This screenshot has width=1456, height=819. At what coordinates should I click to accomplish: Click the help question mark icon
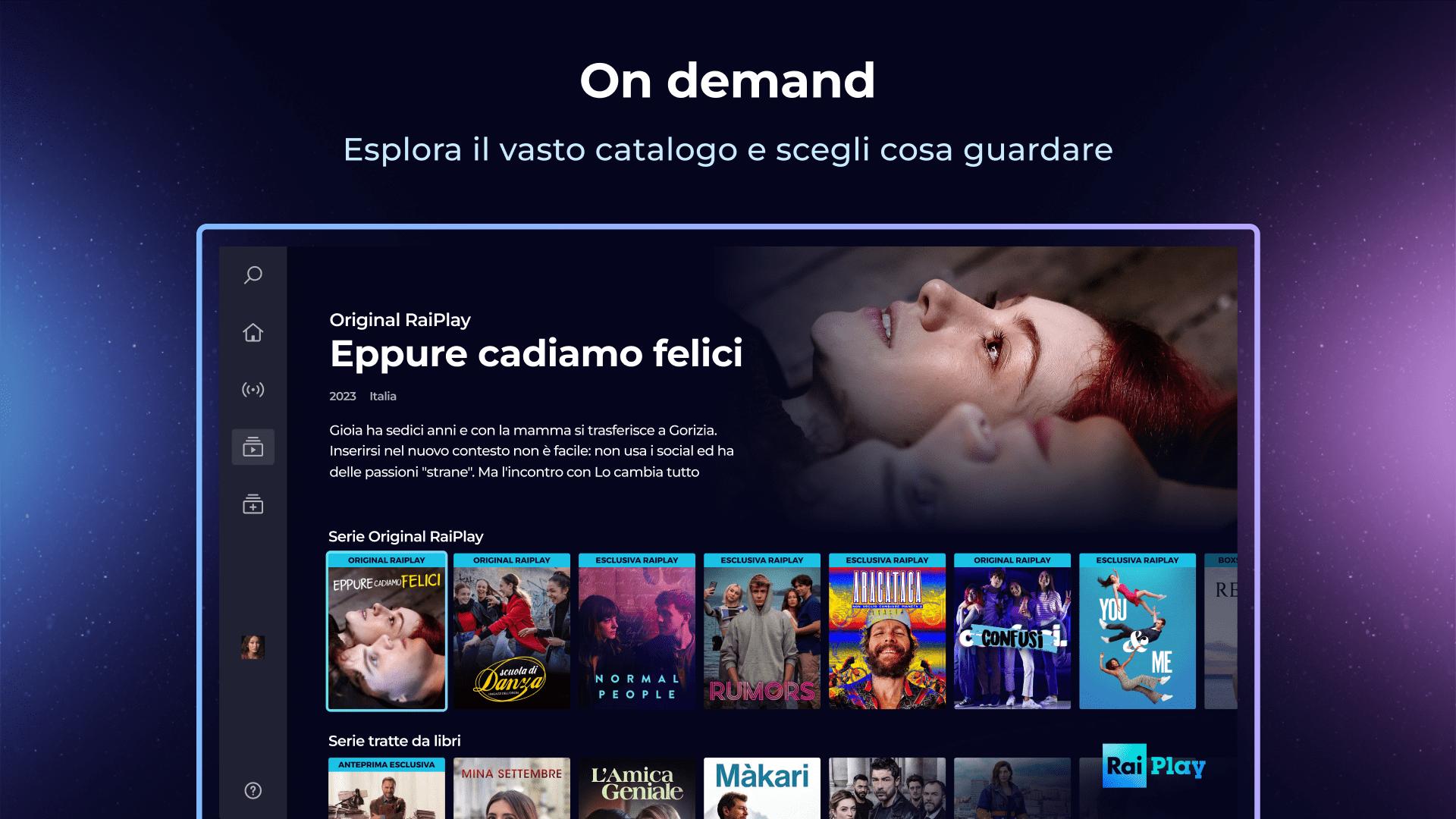[x=253, y=791]
